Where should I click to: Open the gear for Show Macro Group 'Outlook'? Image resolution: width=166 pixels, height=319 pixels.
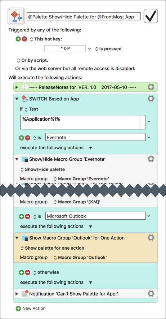pos(151,237)
